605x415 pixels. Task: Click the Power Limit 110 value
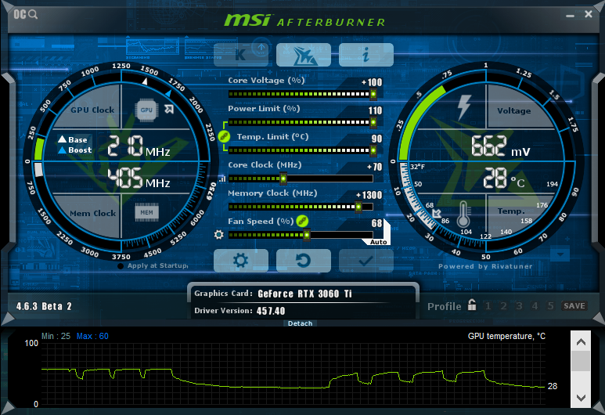[375, 110]
